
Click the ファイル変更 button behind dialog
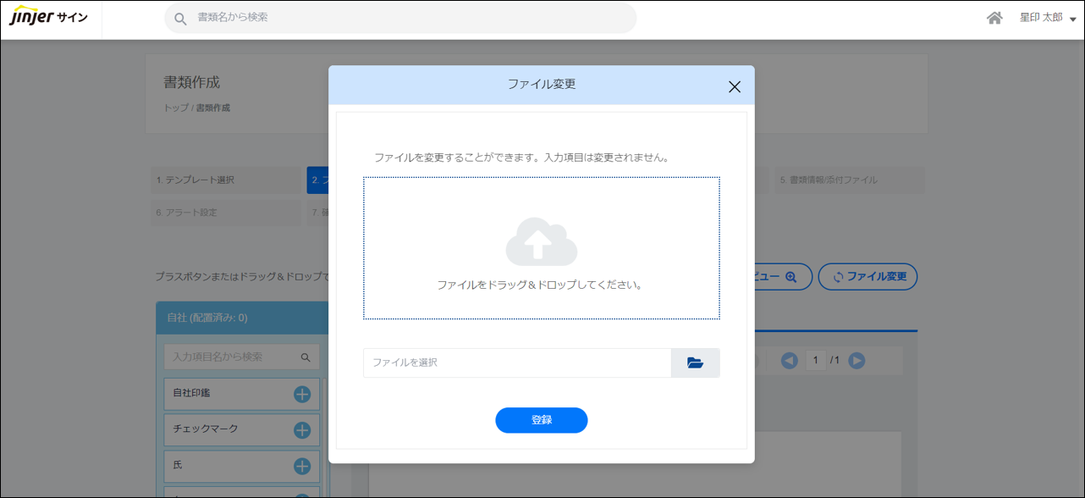coord(867,277)
